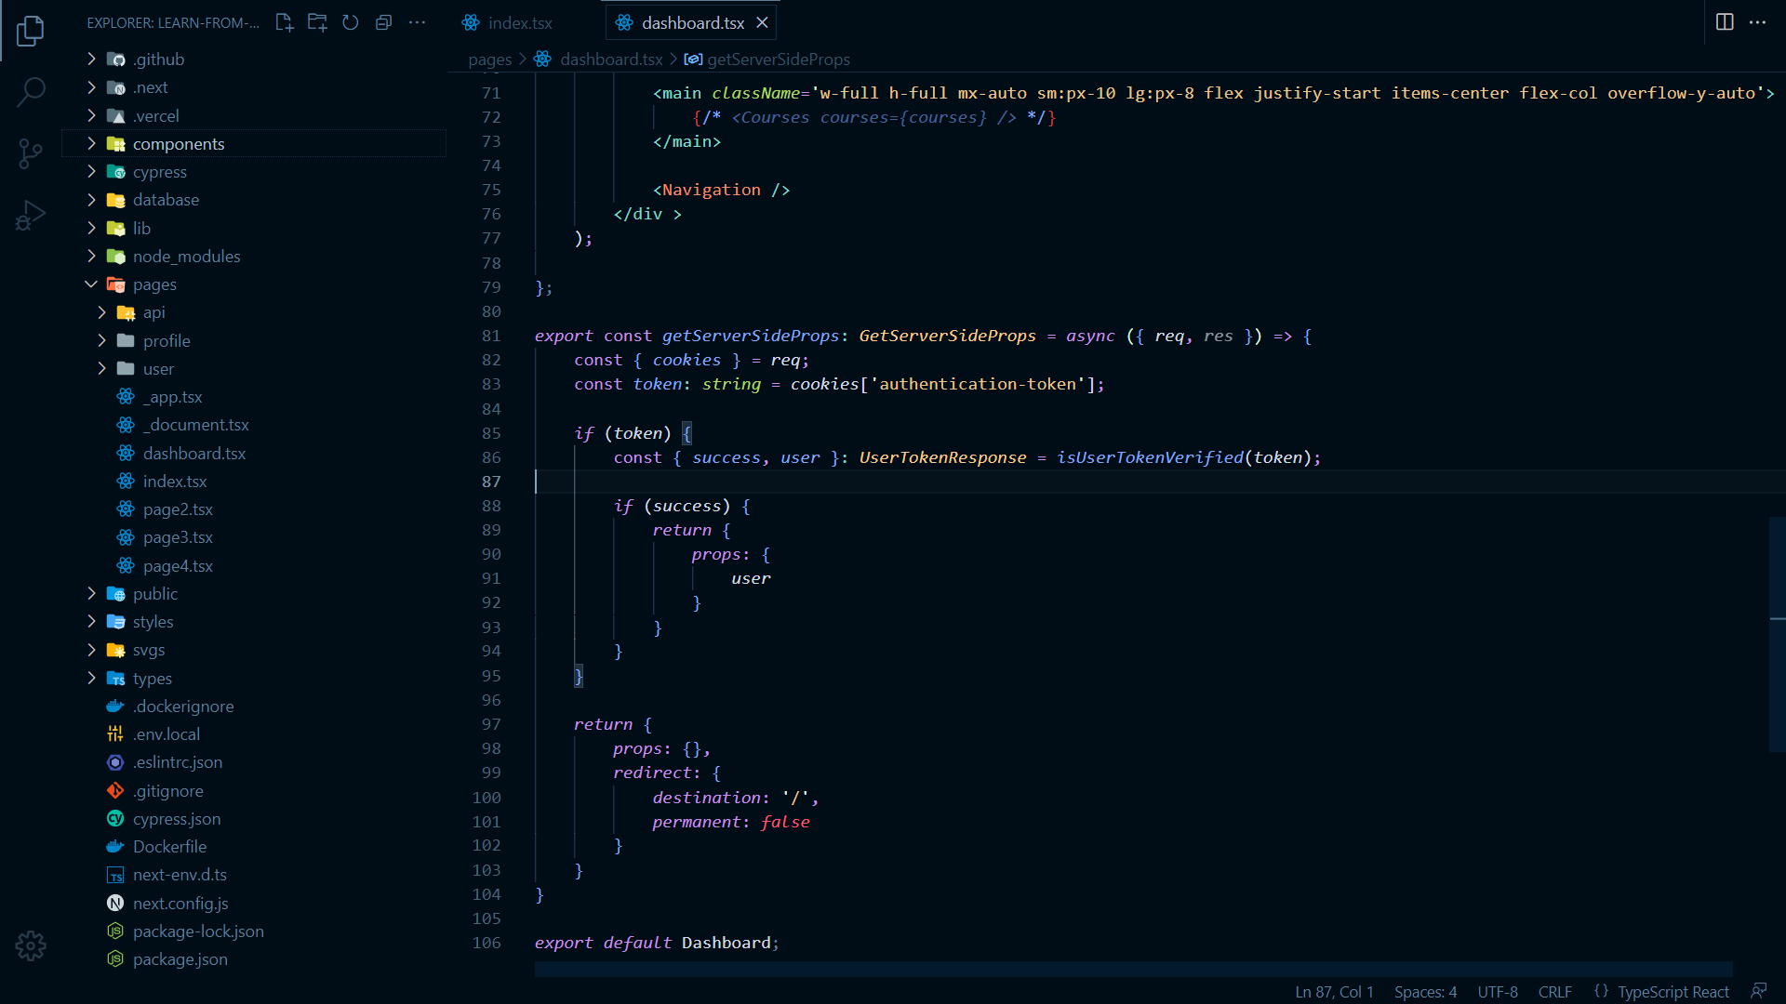1786x1004 pixels.
Task: Open the cypress.json file
Action: coord(254,819)
